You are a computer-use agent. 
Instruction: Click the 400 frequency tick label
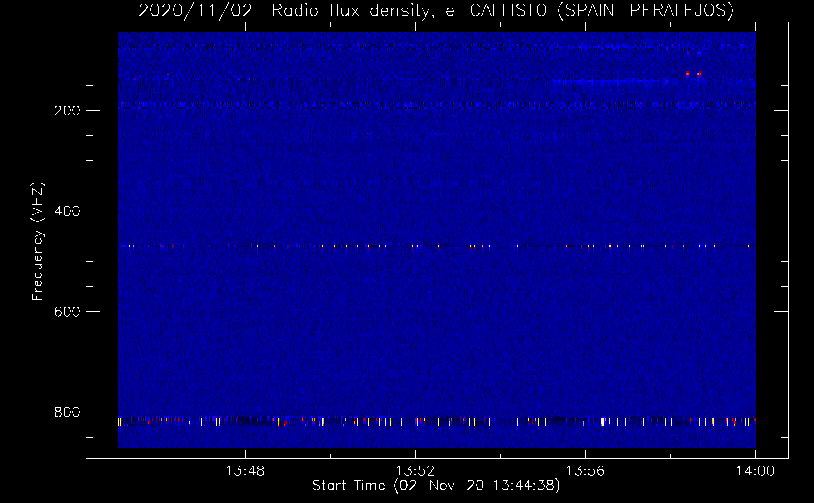(67, 211)
